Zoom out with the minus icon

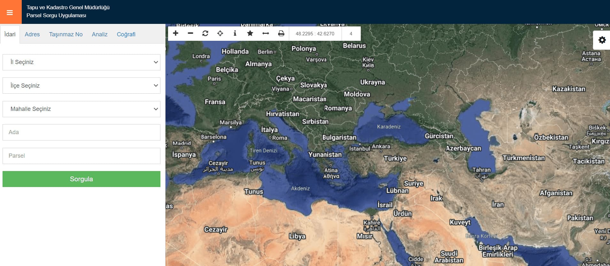tap(190, 33)
